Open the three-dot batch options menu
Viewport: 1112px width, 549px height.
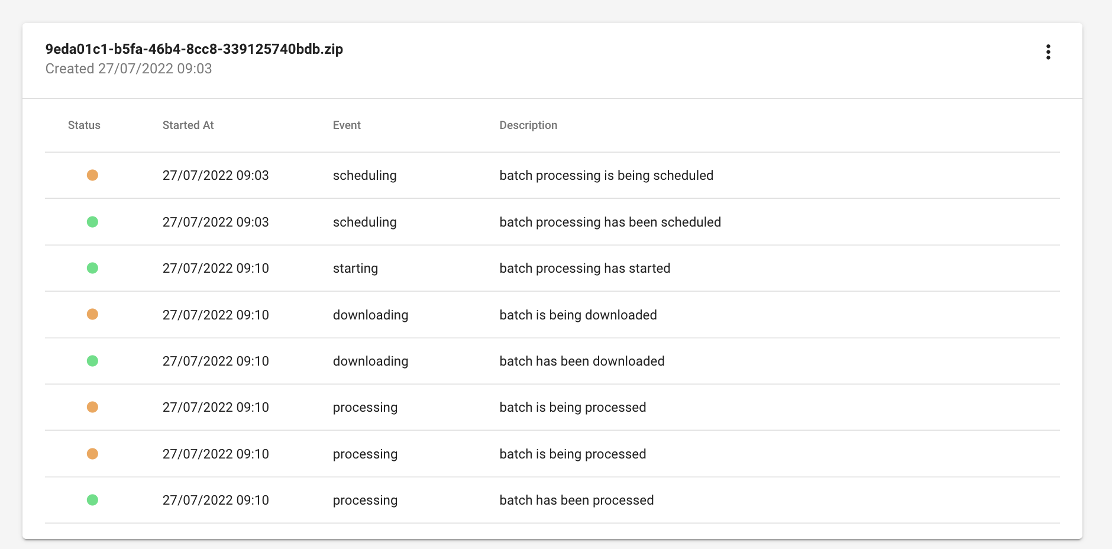click(x=1048, y=52)
